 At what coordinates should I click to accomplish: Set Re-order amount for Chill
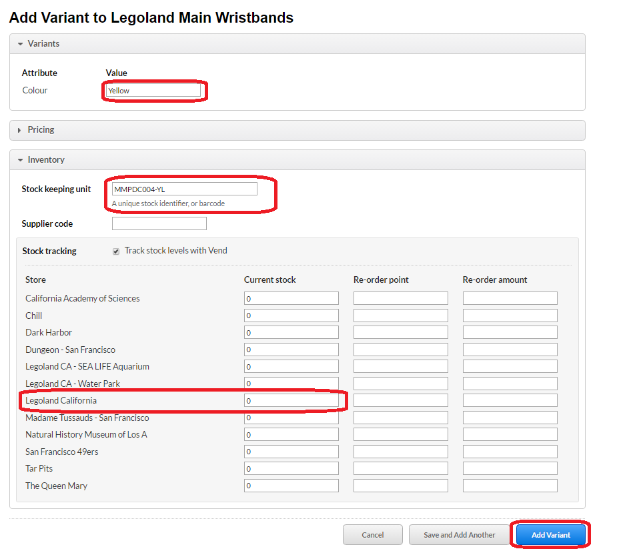coord(510,316)
